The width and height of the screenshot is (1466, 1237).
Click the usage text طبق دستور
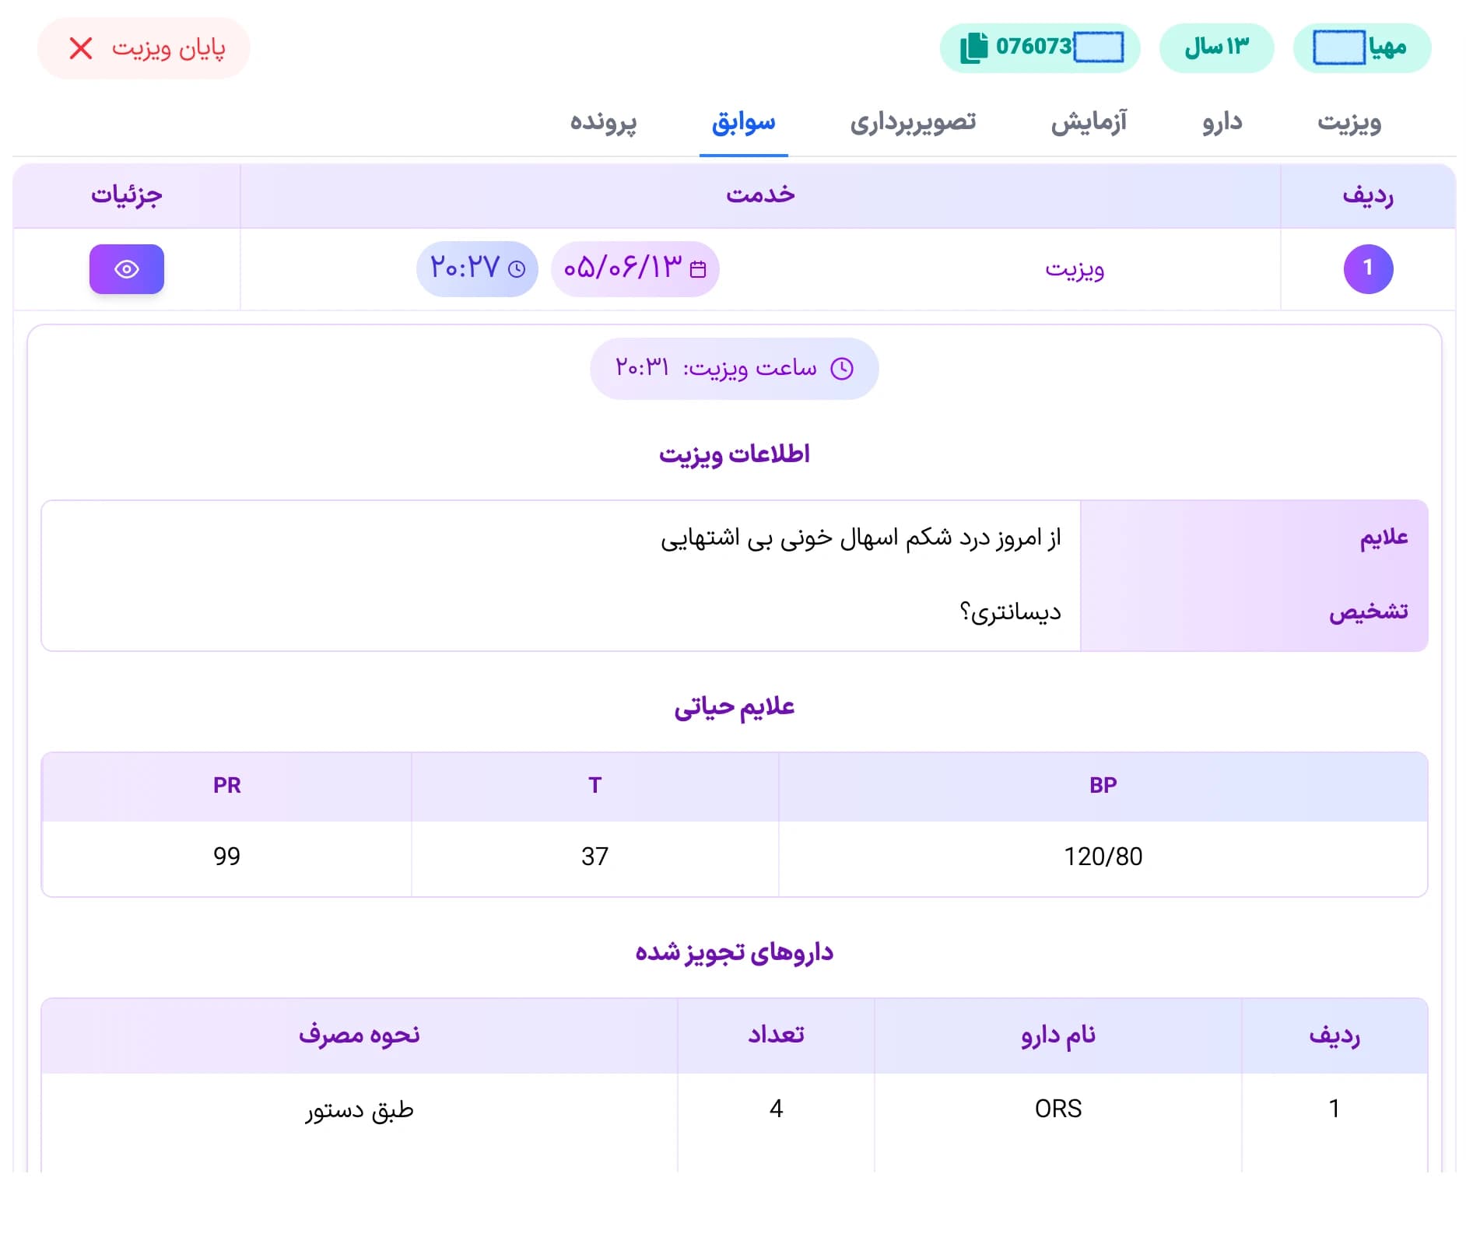pyautogui.click(x=359, y=1109)
